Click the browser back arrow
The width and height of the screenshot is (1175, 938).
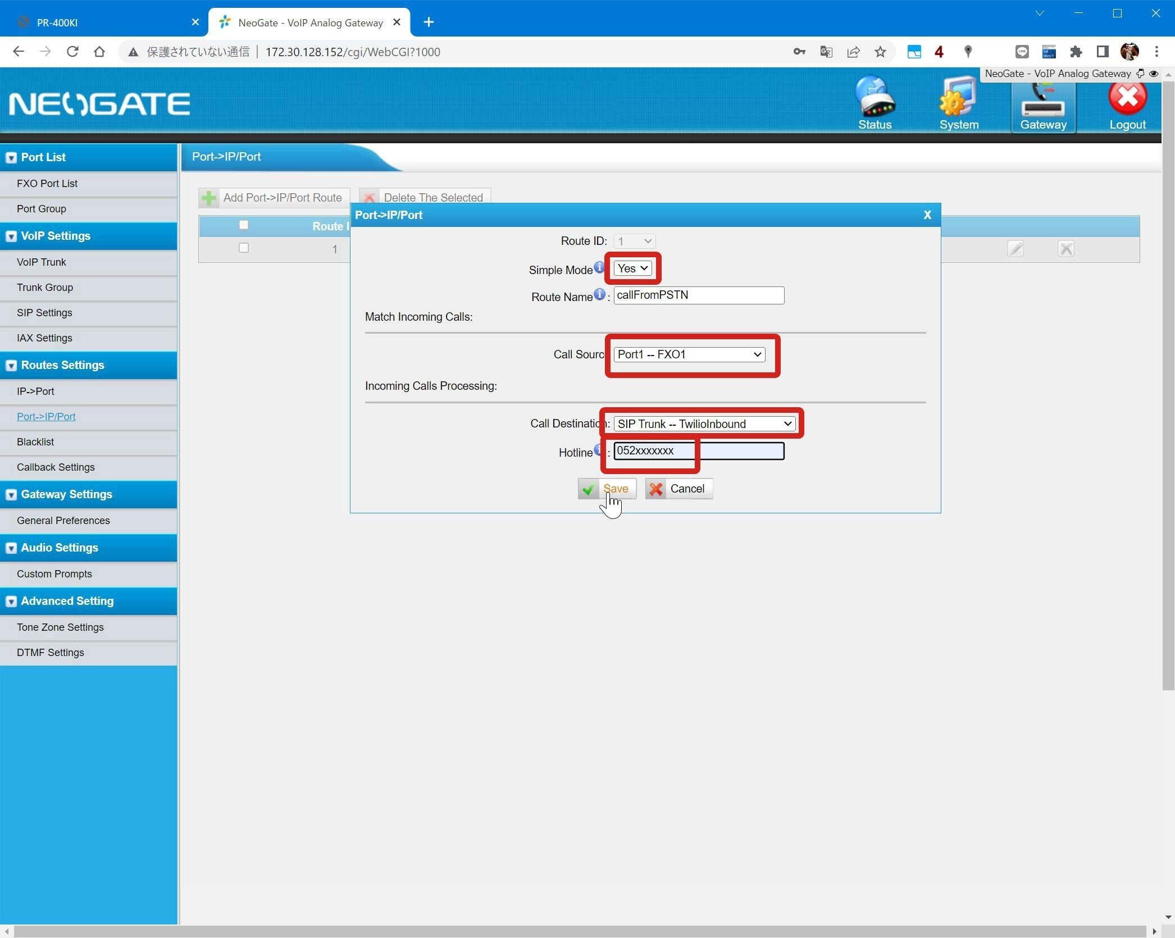(x=18, y=52)
